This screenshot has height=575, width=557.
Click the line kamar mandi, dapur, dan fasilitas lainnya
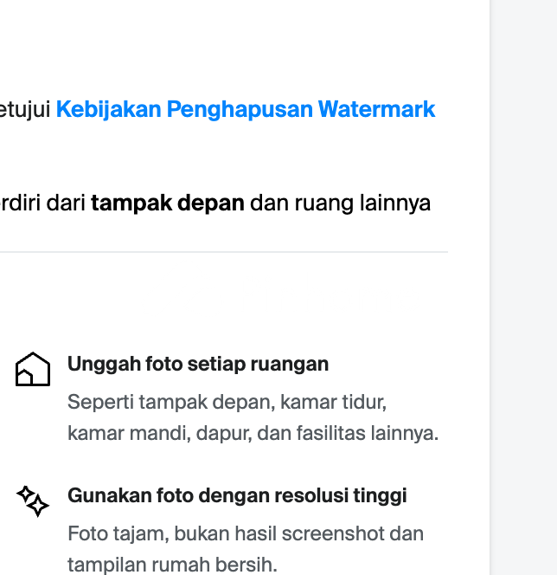coord(253,432)
